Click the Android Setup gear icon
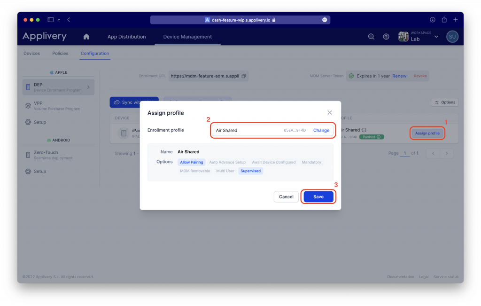 [28, 171]
